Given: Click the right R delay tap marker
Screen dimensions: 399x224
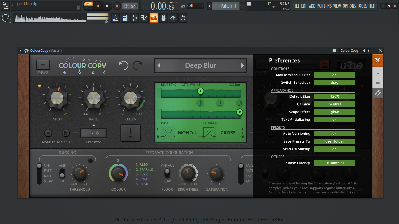Looking at the screenshot, I should 240,112.
